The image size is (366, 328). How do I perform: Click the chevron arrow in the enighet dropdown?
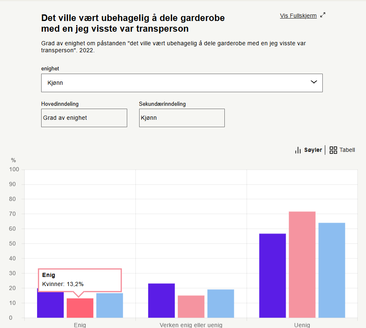coord(314,82)
